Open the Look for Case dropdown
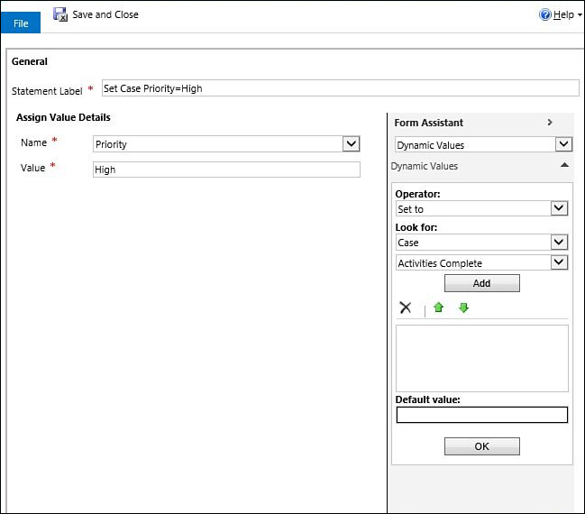Image resolution: width=585 pixels, height=514 pixels. point(559,242)
